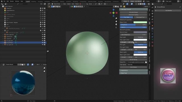The width and height of the screenshot is (182, 102).
Task: Click the File Name input field
Action: click(137, 65)
